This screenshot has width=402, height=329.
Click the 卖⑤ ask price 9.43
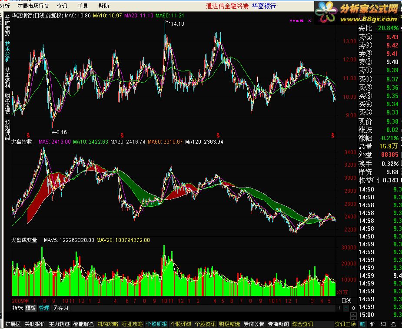click(392, 37)
